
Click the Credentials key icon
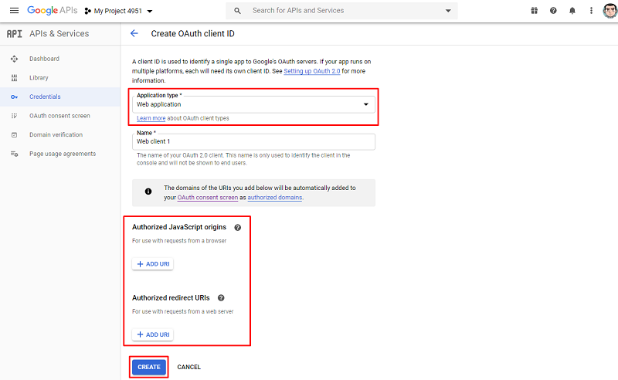[14, 97]
